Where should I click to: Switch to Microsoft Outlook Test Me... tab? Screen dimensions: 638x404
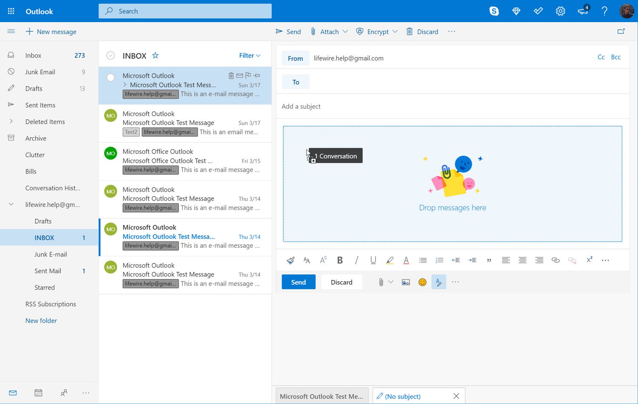[322, 396]
